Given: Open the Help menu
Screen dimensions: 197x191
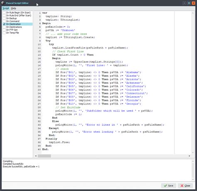Looking at the screenshot, I should tap(13, 8).
